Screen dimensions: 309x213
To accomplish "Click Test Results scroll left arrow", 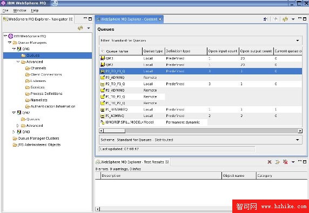I will (98, 209).
